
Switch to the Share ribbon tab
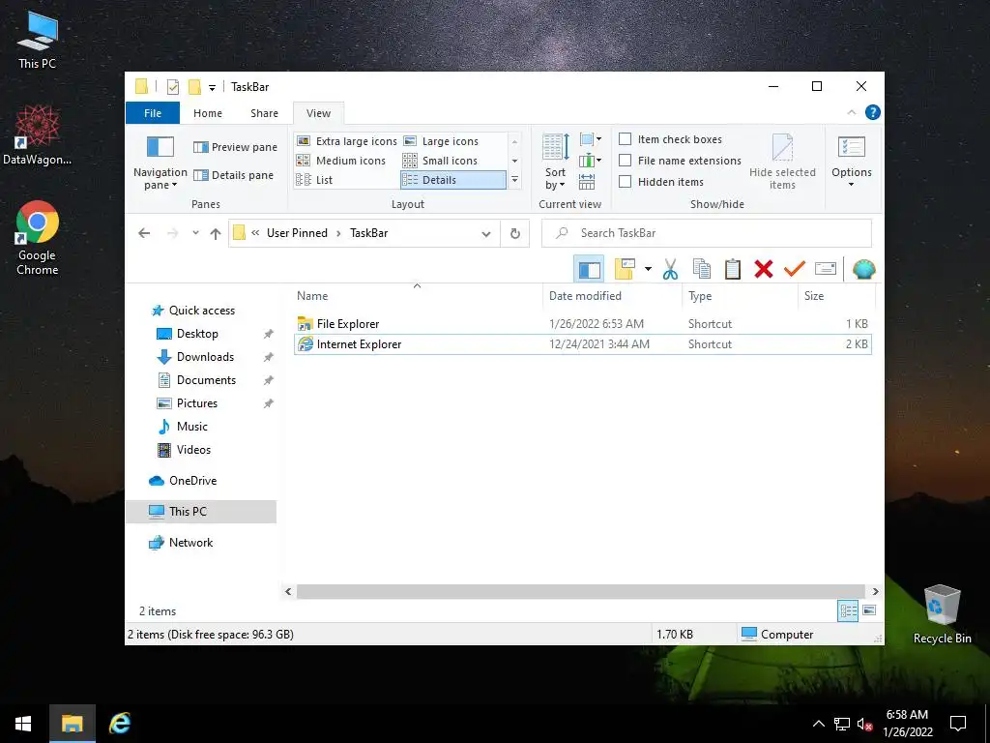click(x=264, y=113)
